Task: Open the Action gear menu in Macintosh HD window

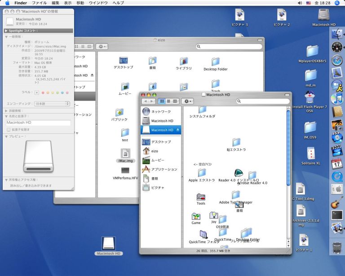Action: tap(187, 101)
